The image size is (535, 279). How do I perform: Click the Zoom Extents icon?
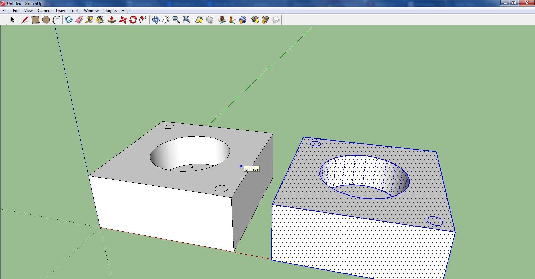pos(187,20)
